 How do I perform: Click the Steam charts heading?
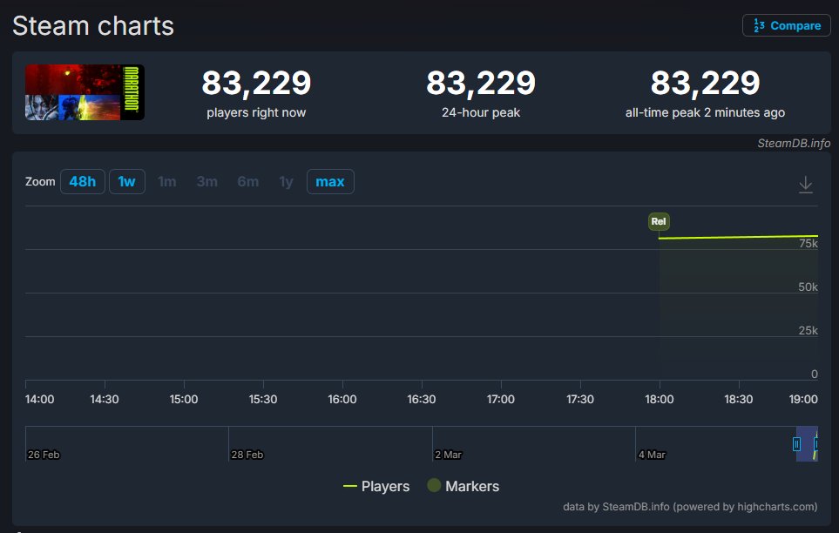point(93,25)
